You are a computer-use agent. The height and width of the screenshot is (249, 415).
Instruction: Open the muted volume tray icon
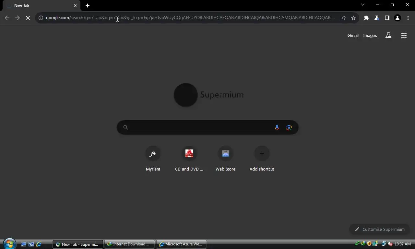(390, 244)
